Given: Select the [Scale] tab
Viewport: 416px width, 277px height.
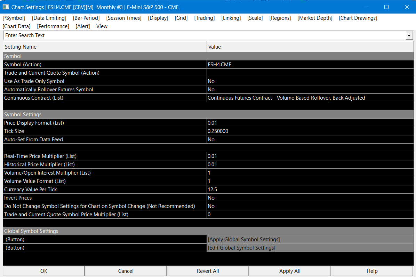Looking at the screenshot, I should (x=255, y=18).
